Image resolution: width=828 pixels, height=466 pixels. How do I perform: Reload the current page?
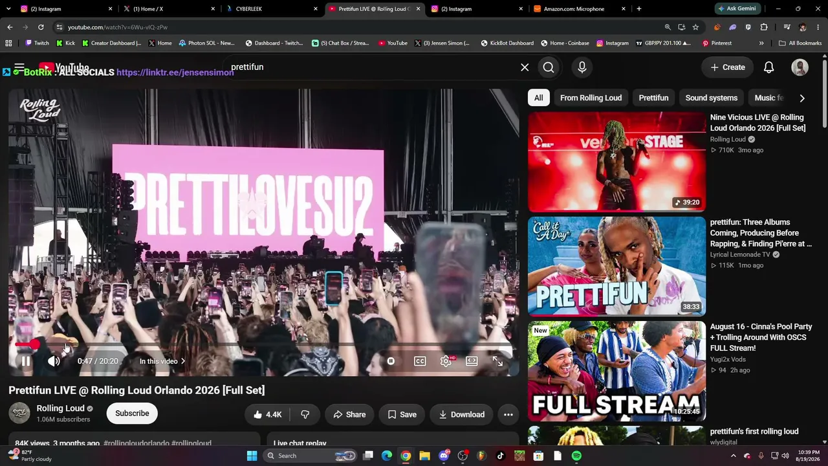[41, 27]
